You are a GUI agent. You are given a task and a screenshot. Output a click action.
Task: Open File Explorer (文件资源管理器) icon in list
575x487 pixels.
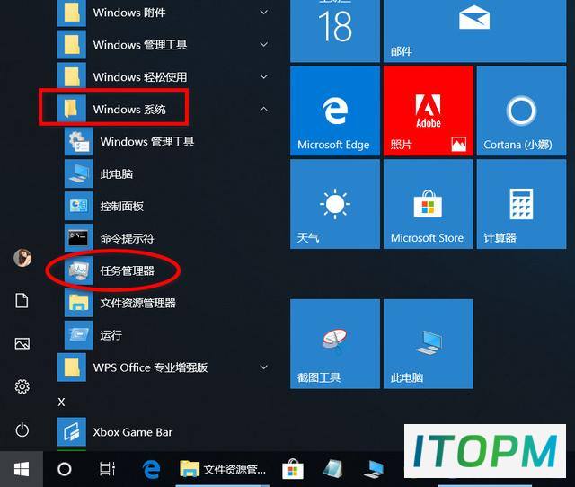click(x=79, y=303)
